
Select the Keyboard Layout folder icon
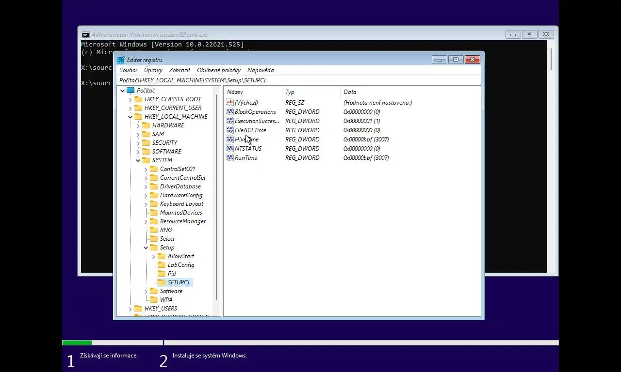click(154, 204)
